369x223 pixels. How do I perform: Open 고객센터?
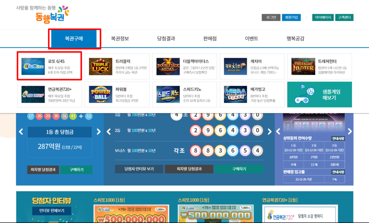coord(344,17)
